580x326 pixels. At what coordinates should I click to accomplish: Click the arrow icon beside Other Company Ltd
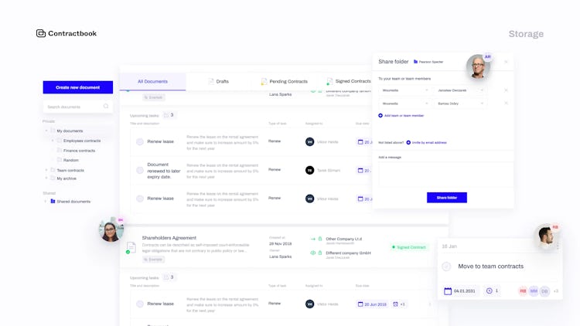[313, 239]
